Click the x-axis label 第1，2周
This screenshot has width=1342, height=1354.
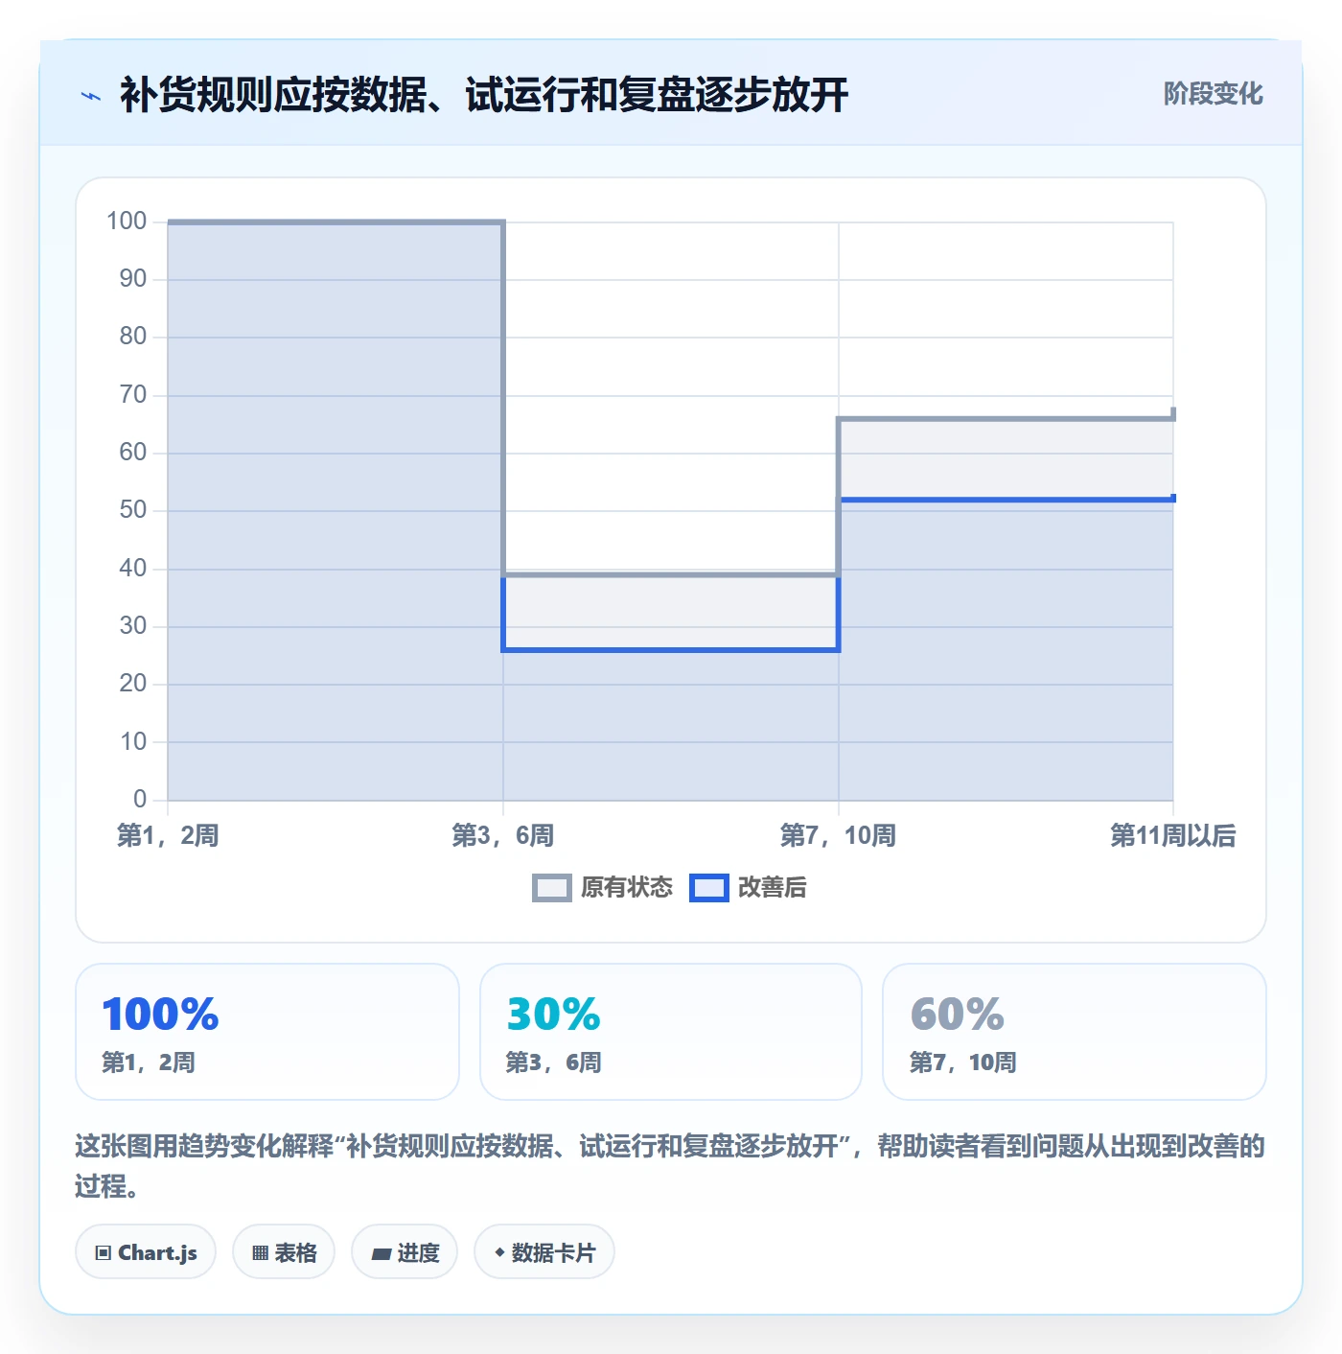click(x=168, y=835)
